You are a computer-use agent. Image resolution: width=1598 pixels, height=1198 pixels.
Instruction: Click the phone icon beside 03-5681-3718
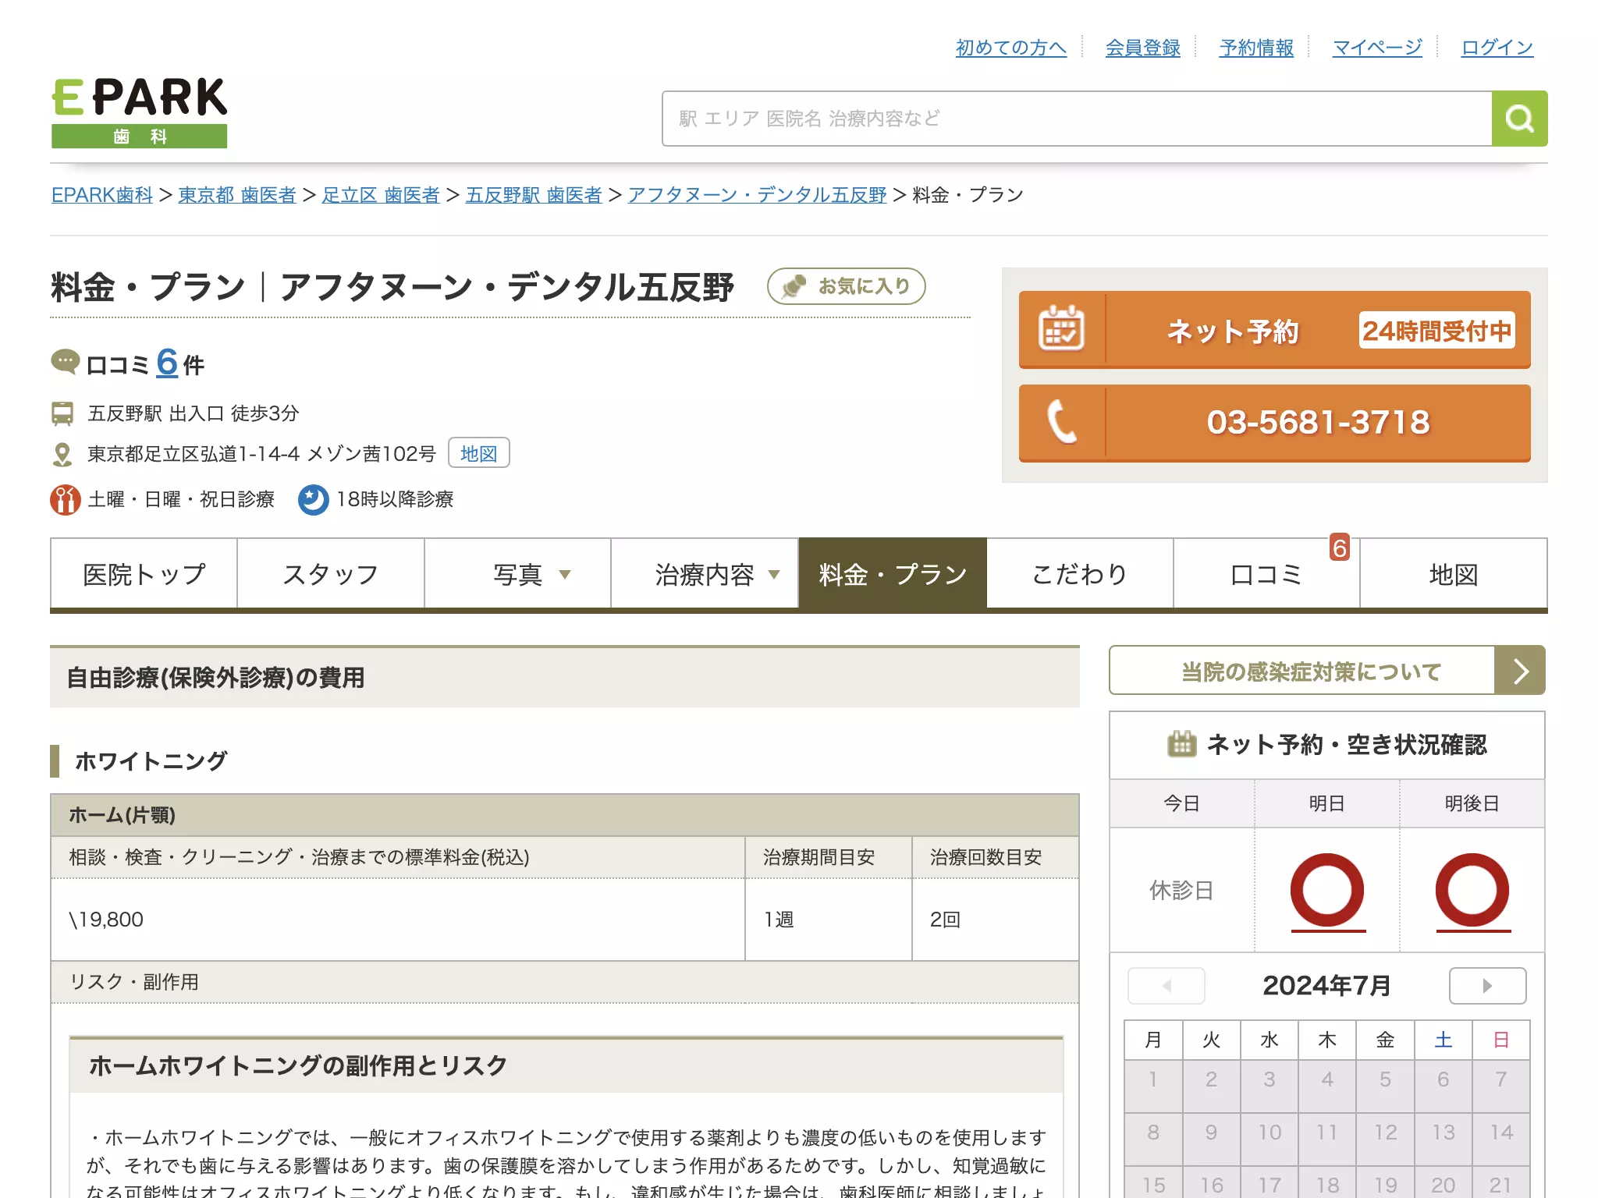coord(1061,422)
